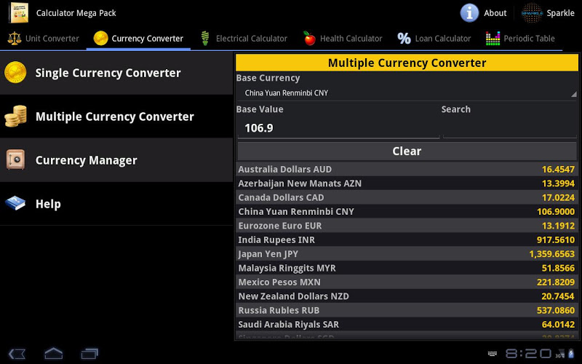This screenshot has width=582, height=364.
Task: Click the Base Value input field
Action: click(x=338, y=128)
